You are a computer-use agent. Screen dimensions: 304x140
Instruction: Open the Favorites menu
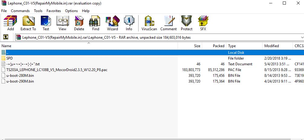[x=54, y=11]
